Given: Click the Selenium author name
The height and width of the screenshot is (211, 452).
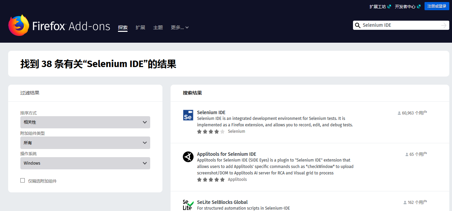Looking at the screenshot, I should point(236,131).
